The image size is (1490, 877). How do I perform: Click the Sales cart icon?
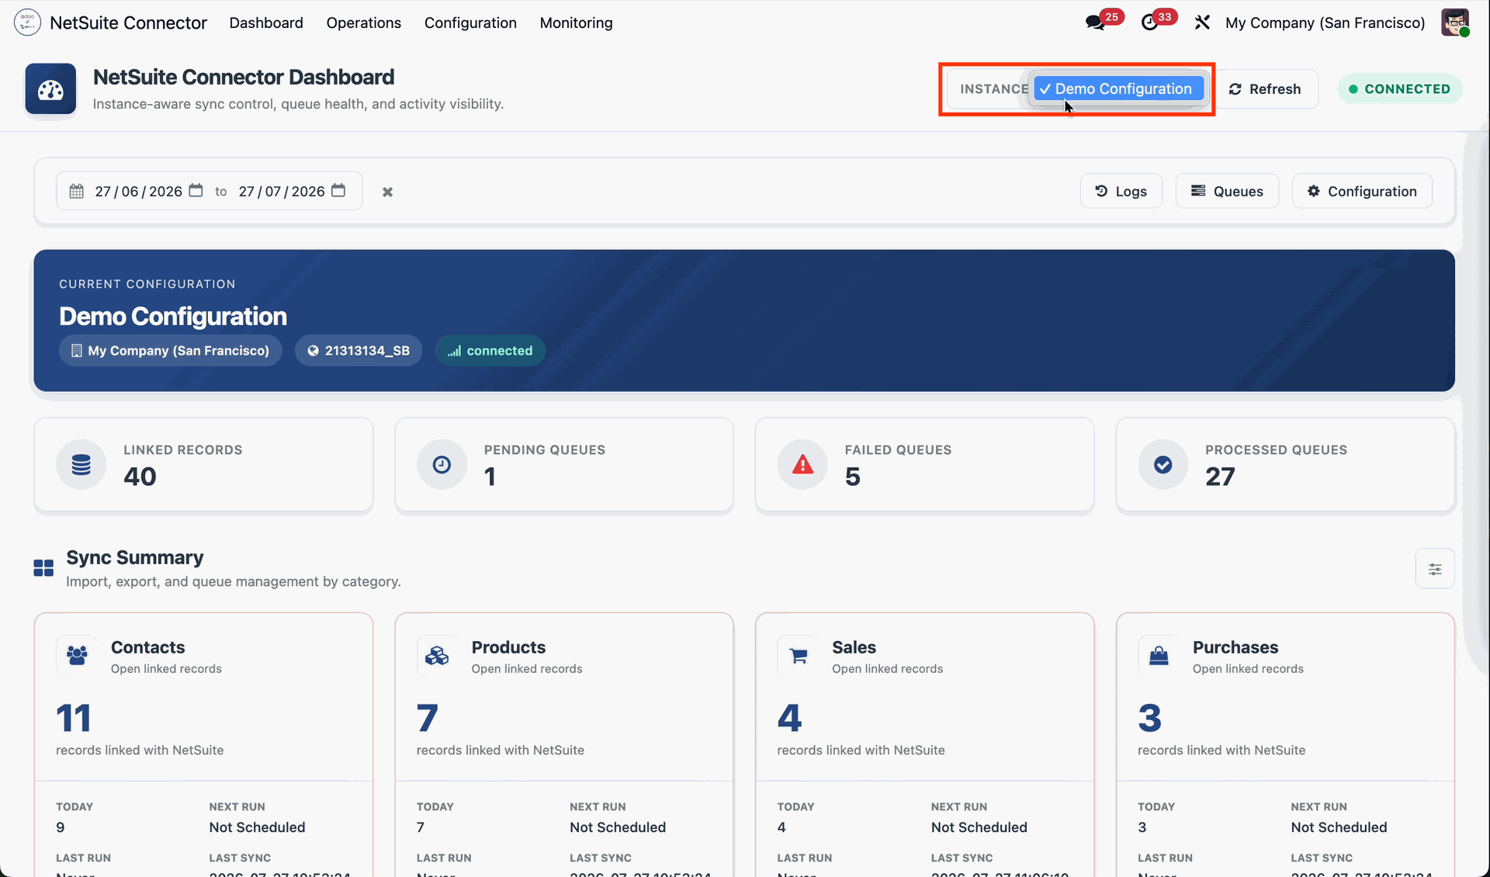[x=798, y=655]
